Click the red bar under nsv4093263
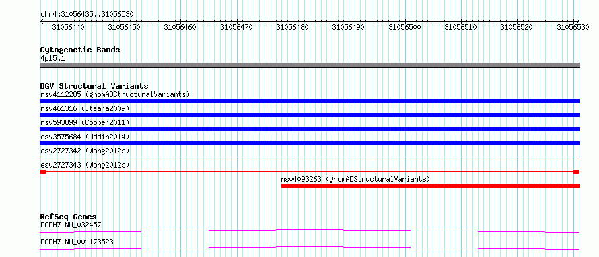The image size is (599, 257). [x=431, y=186]
